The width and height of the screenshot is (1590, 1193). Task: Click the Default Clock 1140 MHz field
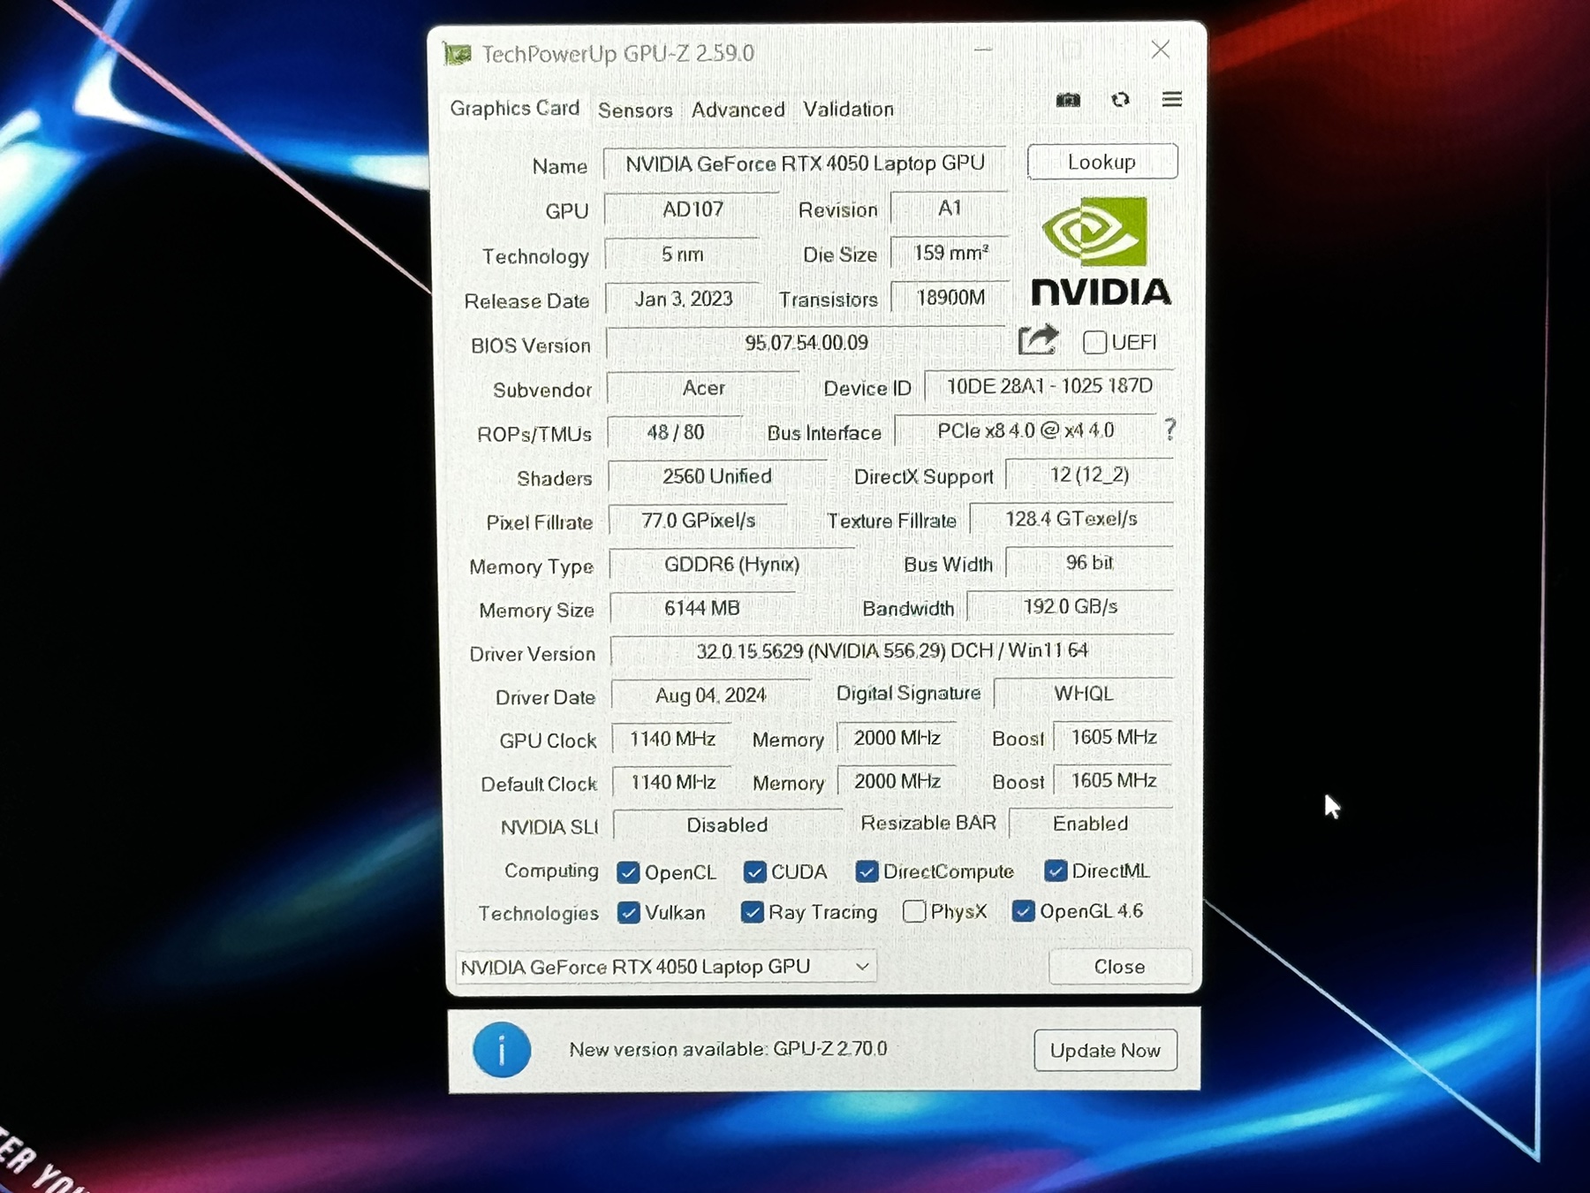(673, 782)
